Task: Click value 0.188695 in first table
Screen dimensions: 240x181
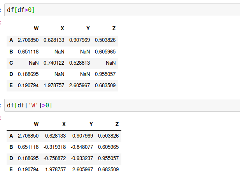Action: click(x=28, y=74)
